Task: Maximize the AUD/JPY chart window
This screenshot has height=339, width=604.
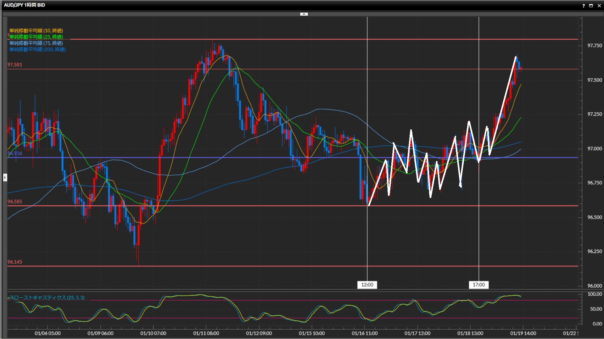Action: point(591,6)
